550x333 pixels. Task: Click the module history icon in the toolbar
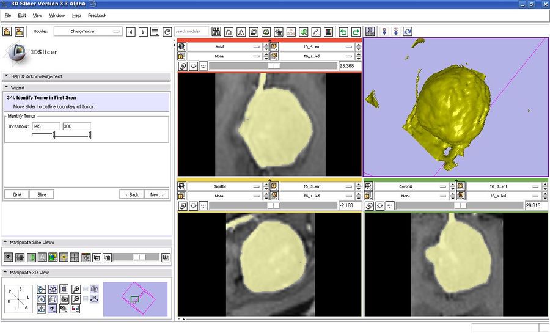(x=155, y=32)
